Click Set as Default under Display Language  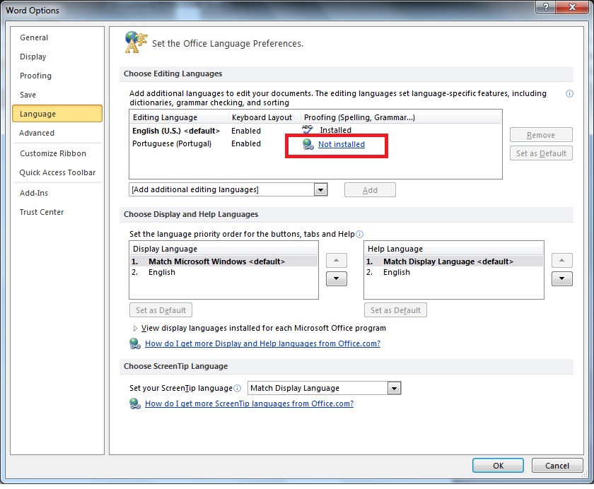[x=161, y=310]
